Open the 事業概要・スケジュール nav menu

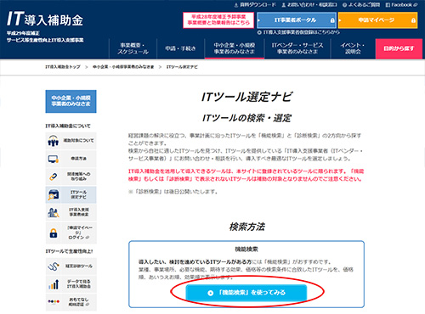click(x=133, y=48)
